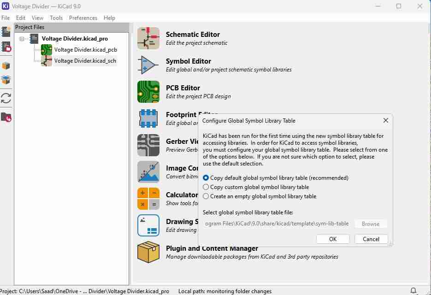The image size is (431, 295).
Task: Click 'Edit the project PCB design' description
Action: (x=198, y=96)
